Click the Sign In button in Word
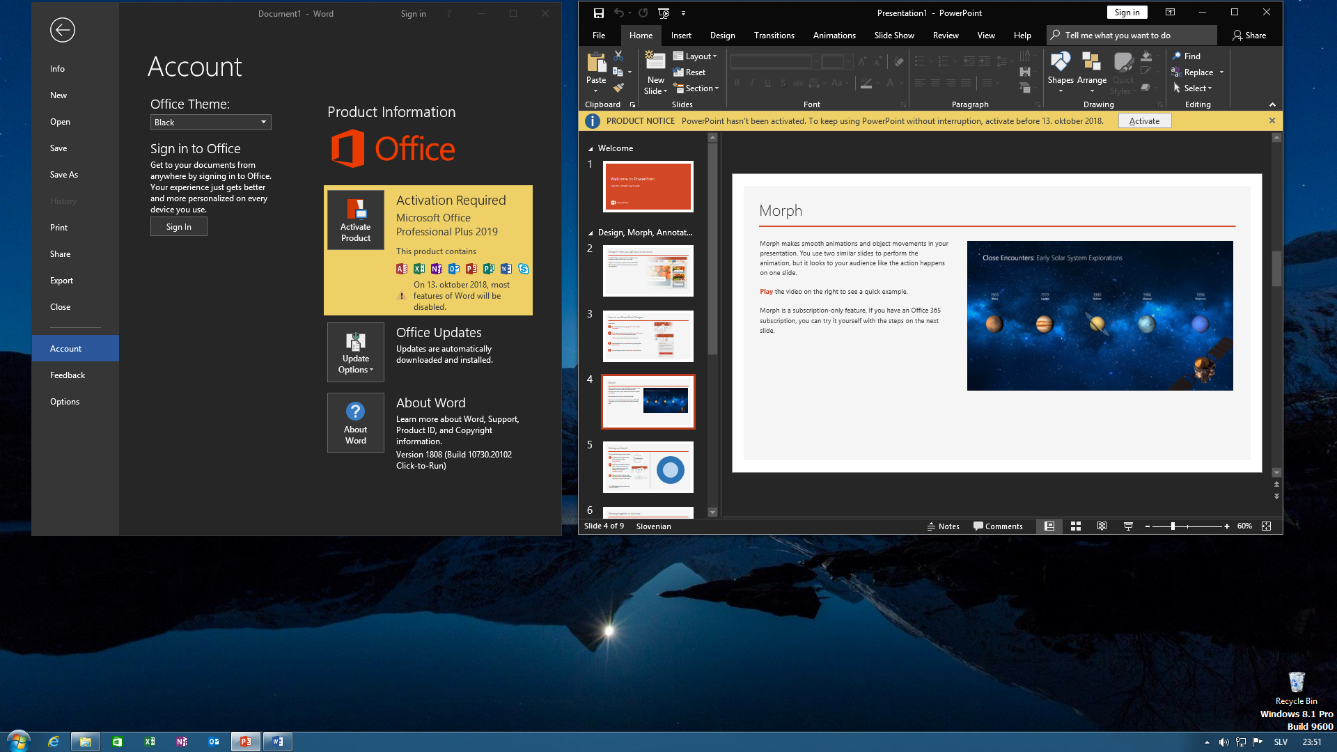This screenshot has height=752, width=1337. [x=178, y=226]
